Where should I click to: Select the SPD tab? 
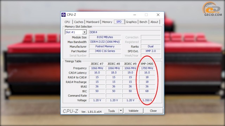pos(119,22)
